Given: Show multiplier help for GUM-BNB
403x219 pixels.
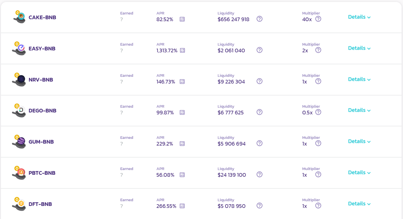Looking at the screenshot, I should tap(318, 143).
